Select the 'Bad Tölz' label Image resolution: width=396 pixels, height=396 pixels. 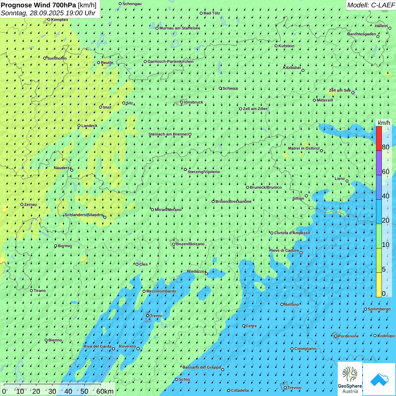point(212,13)
